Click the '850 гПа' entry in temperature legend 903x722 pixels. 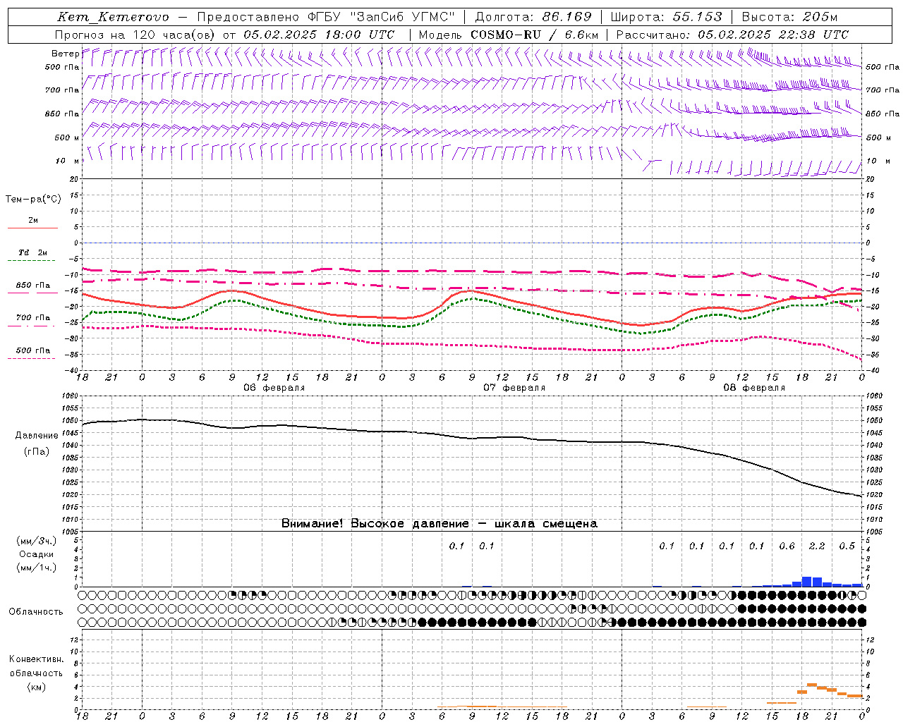pyautogui.click(x=33, y=286)
